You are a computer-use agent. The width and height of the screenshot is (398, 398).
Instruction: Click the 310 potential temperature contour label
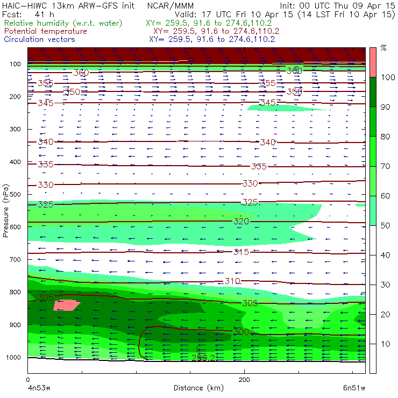click(232, 281)
